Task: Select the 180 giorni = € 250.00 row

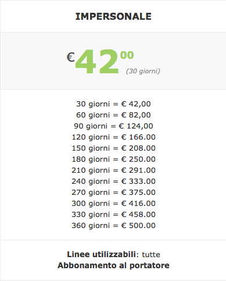Action: pyautogui.click(x=113, y=159)
